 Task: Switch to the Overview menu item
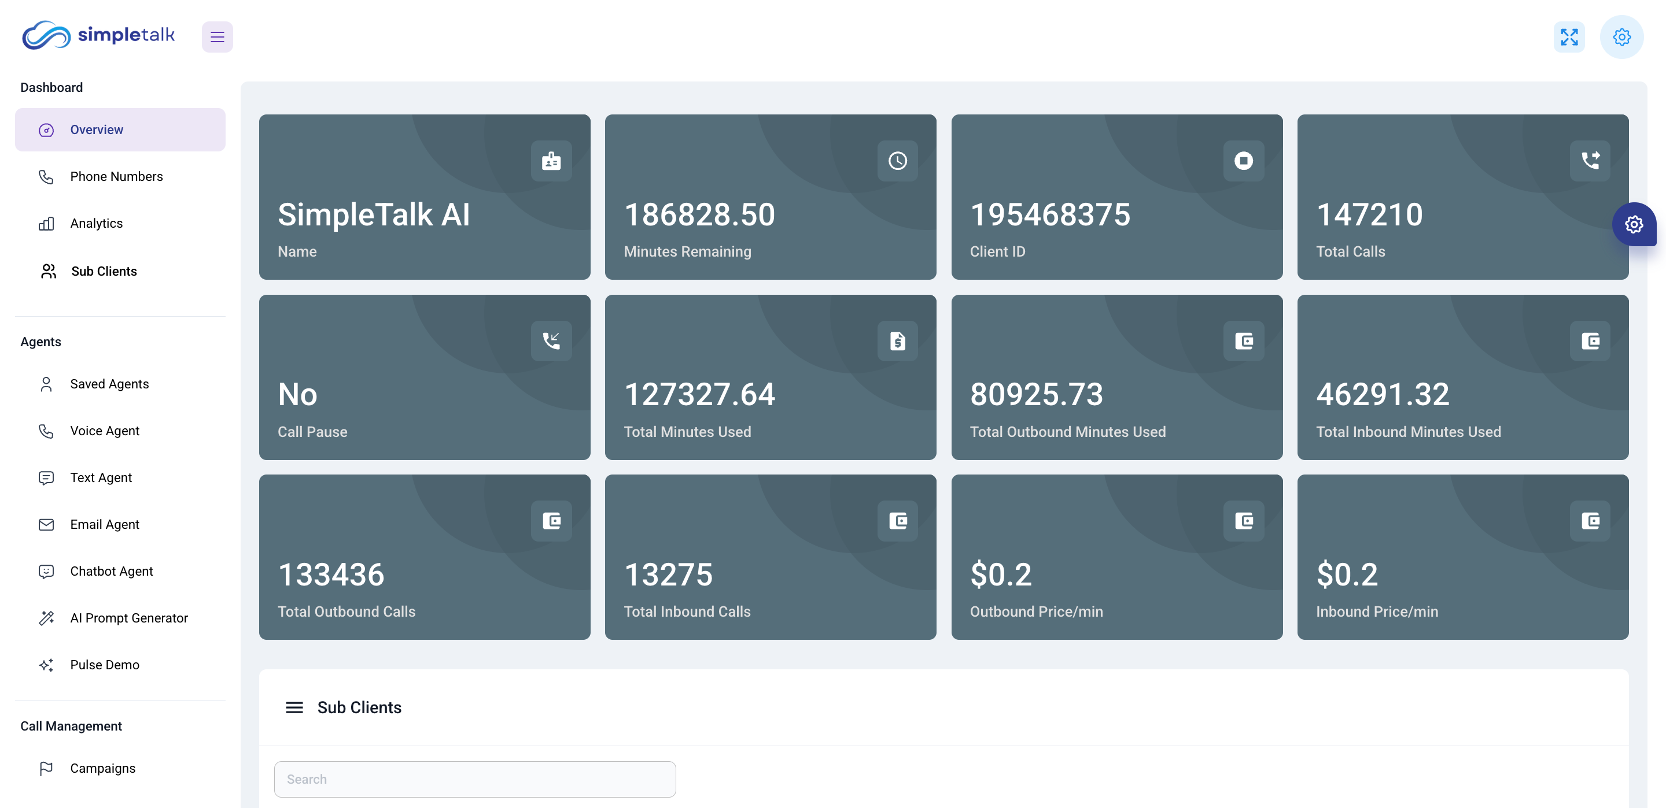[97, 129]
